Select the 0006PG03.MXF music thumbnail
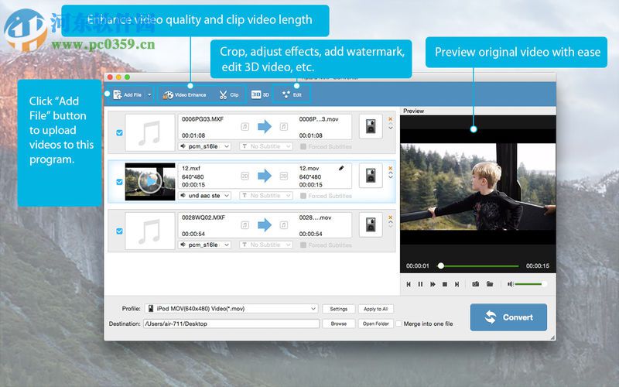Image resolution: width=619 pixels, height=387 pixels. [150, 132]
